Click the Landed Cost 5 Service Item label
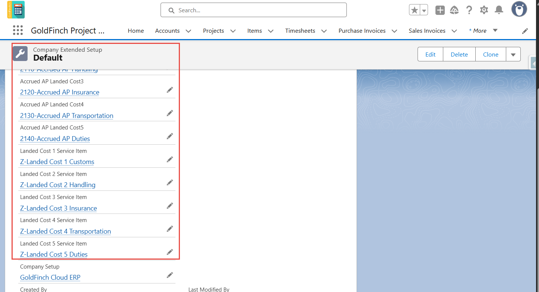 53,244
